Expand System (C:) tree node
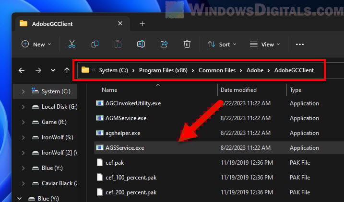The height and width of the screenshot is (202, 344). click(x=23, y=91)
